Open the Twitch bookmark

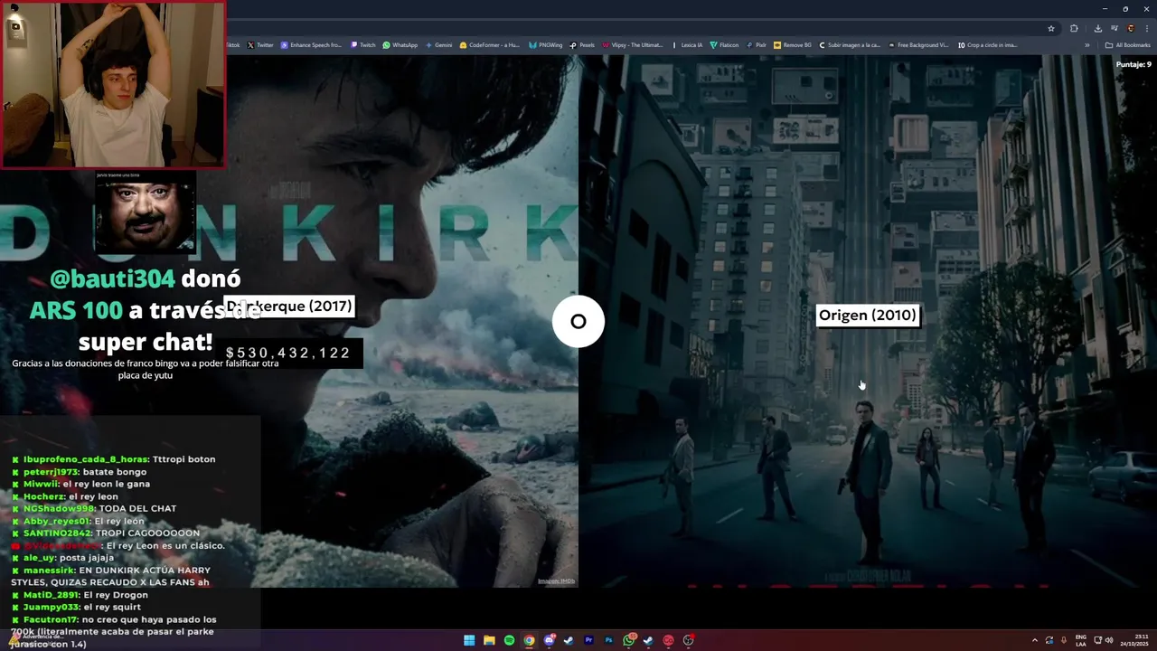pos(362,45)
